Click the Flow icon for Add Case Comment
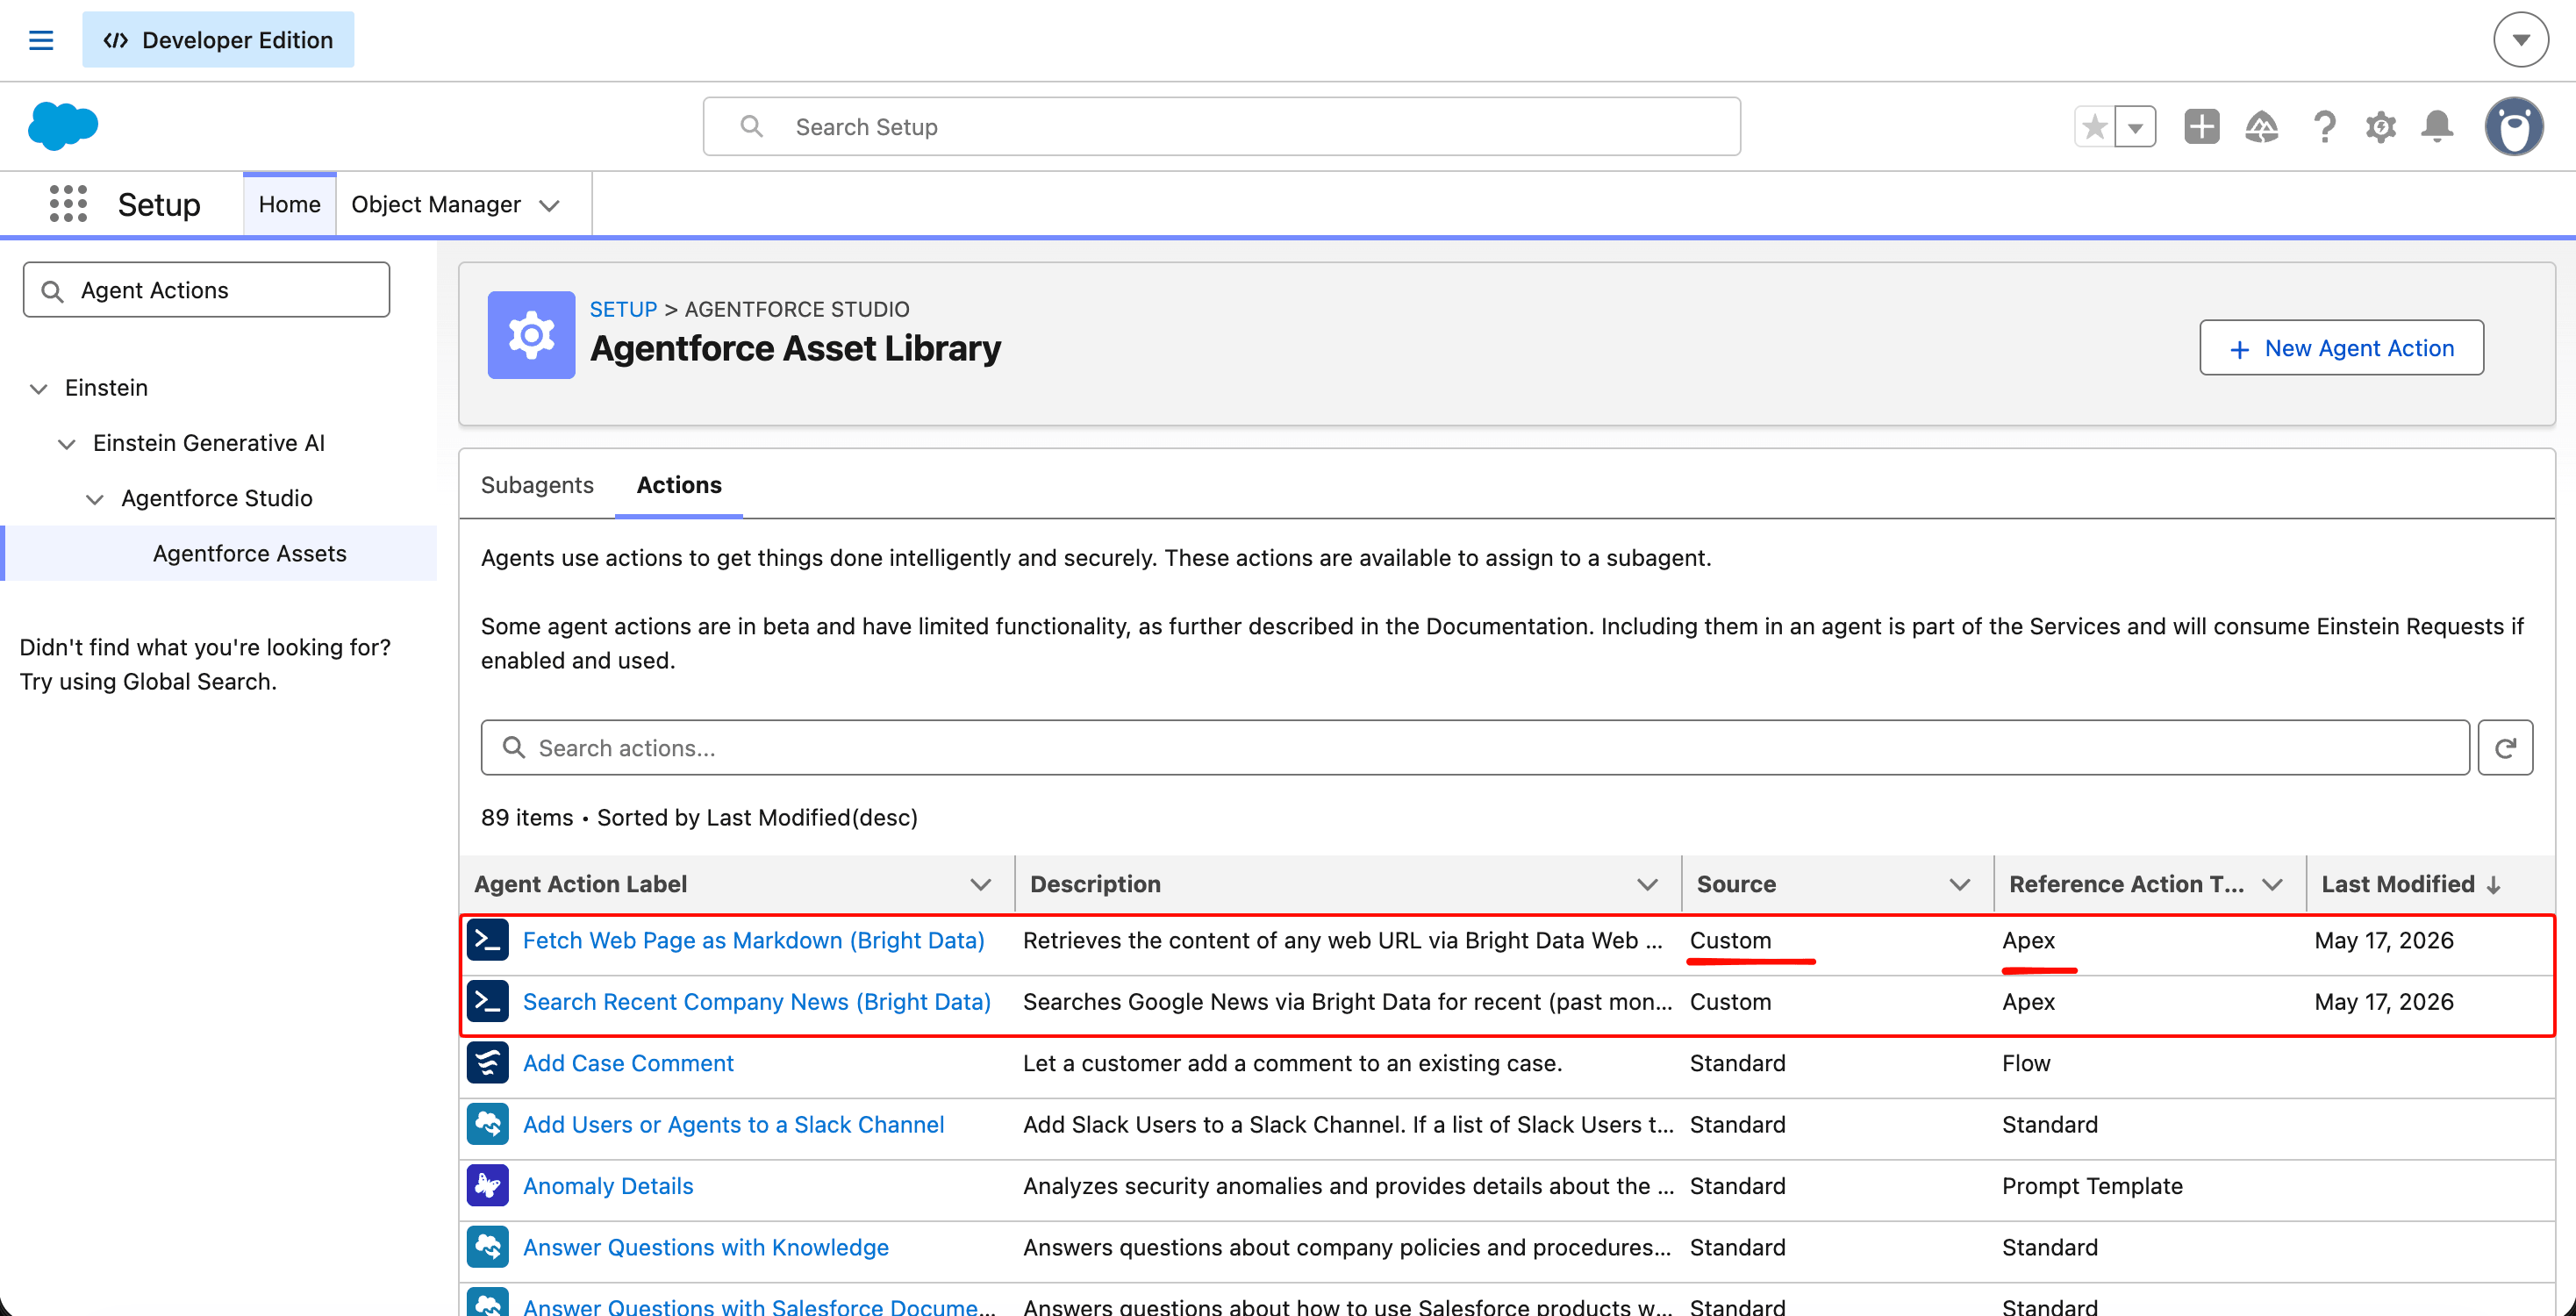 [488, 1064]
